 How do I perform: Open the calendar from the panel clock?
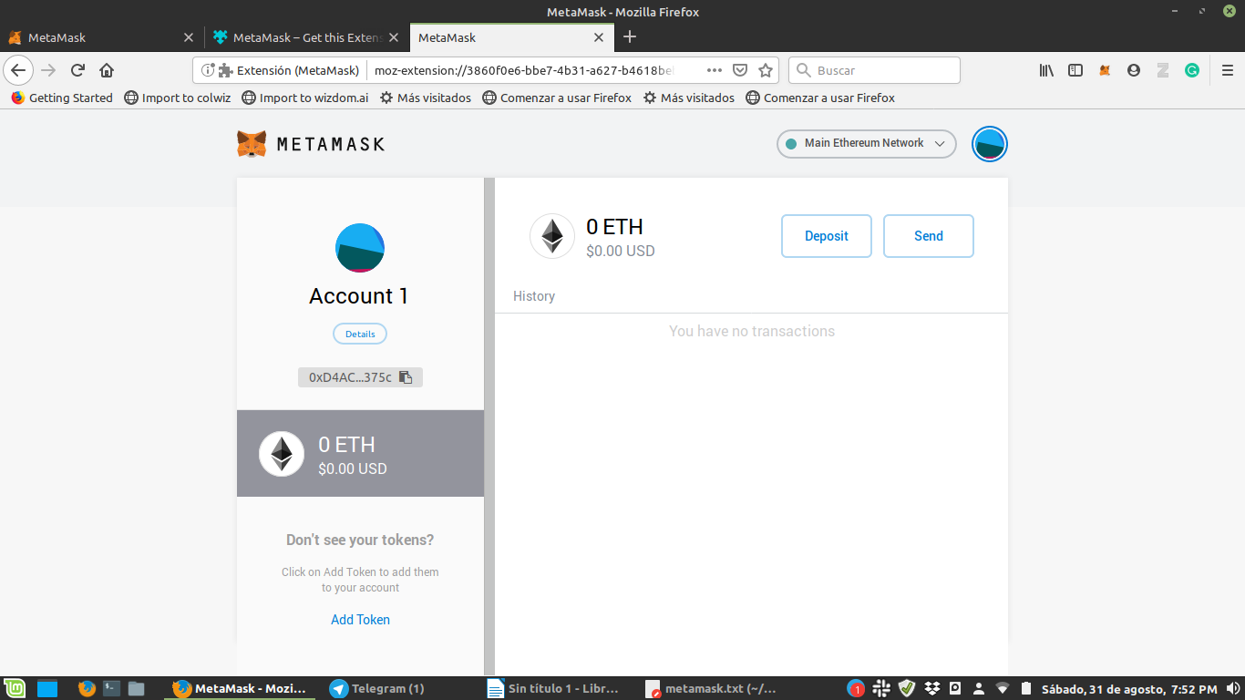click(1128, 688)
